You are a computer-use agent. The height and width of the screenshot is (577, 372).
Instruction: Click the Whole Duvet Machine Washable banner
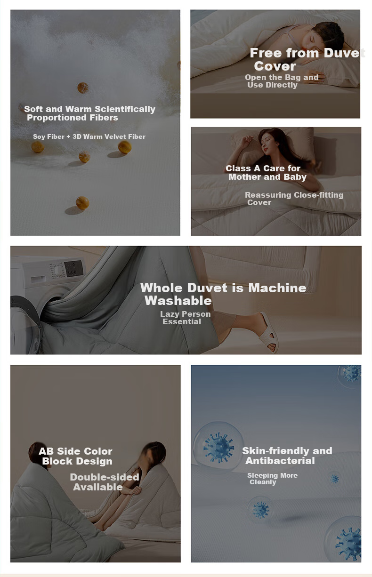[x=186, y=300]
